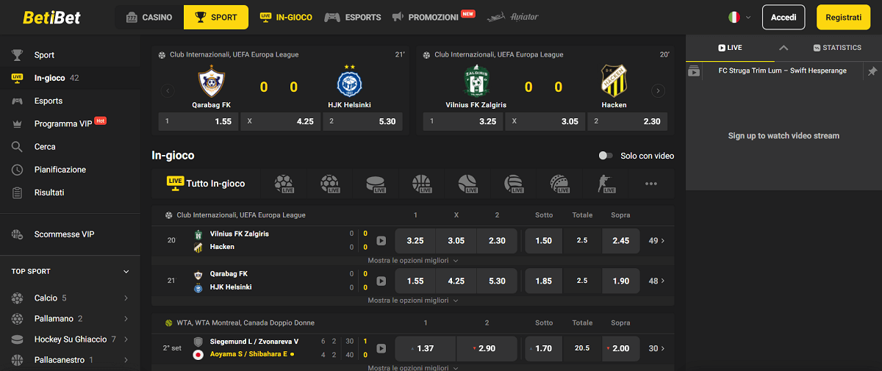Play video stream for Qarabag FK match row
This screenshot has width=882, height=371.
[381, 281]
